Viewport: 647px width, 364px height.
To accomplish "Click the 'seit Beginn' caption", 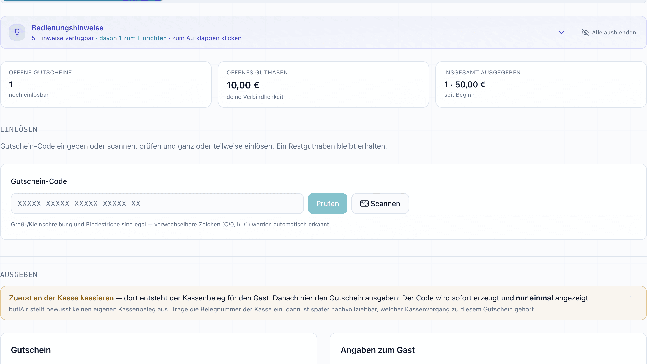I will tap(459, 95).
